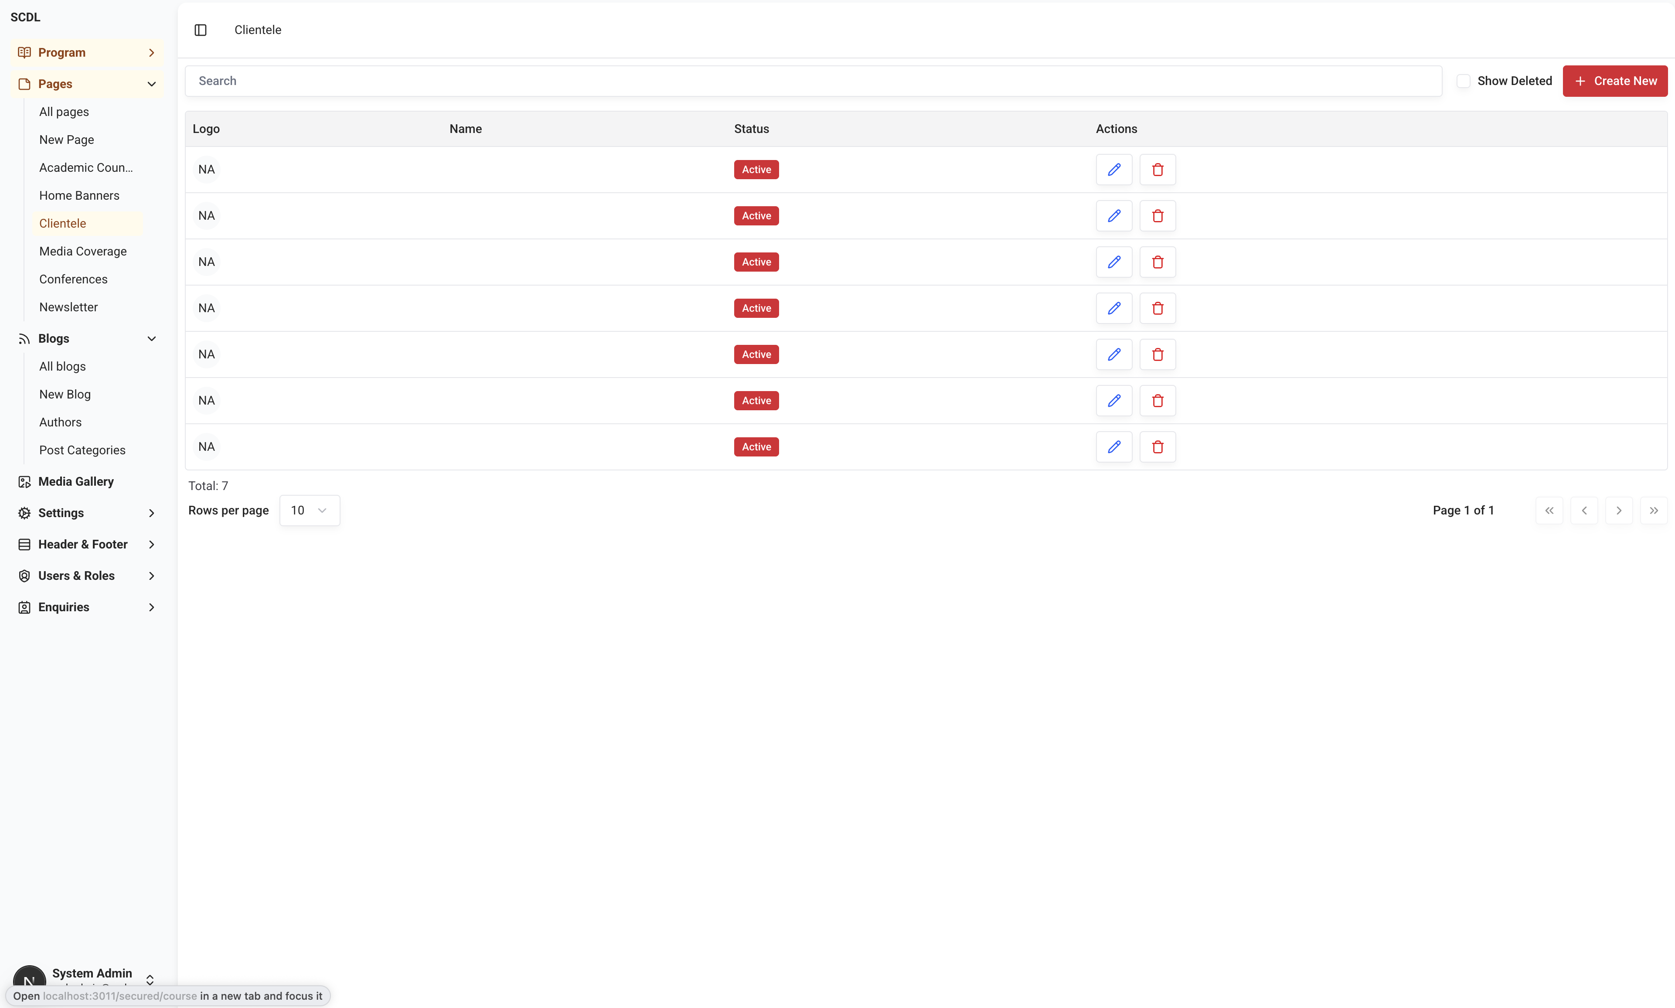This screenshot has height=1008, width=1675.
Task: Enable the Show Deleted checkbox
Action: pos(1463,81)
